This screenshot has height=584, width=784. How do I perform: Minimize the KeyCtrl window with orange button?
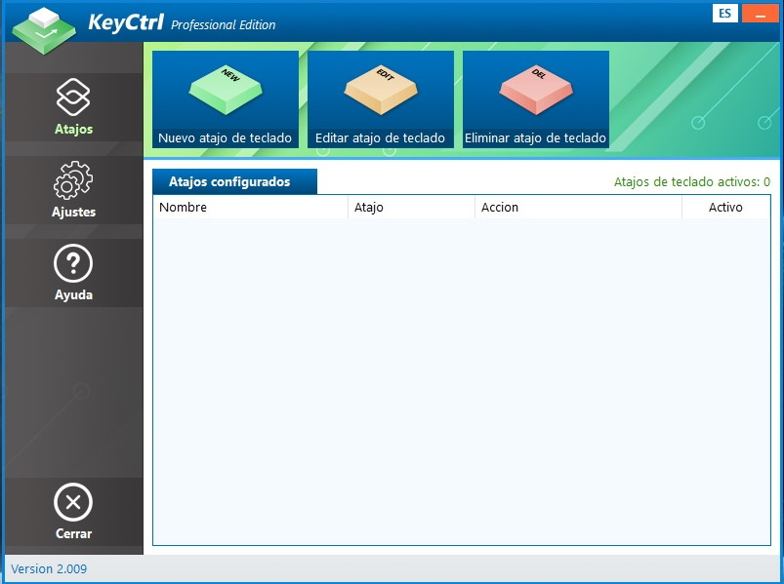760,14
